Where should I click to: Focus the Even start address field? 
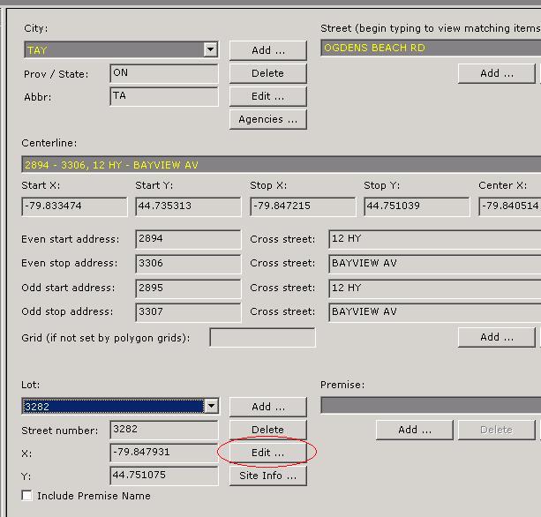pos(188,239)
